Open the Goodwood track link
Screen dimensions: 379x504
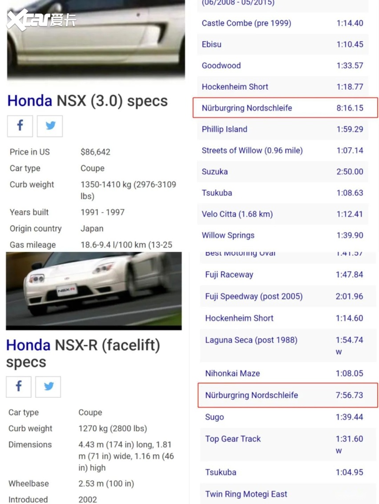221,66
